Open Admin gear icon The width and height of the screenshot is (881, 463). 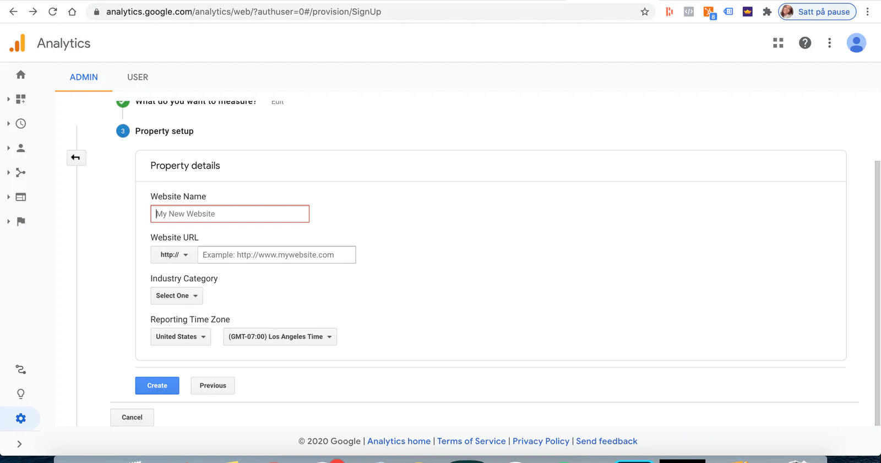click(21, 418)
